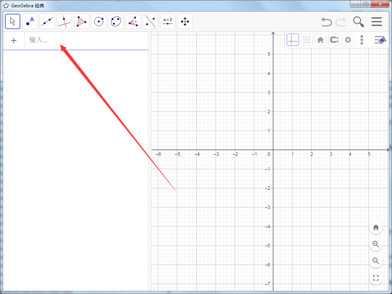
Task: Select the Ellipse tool
Action: pyautogui.click(x=116, y=21)
